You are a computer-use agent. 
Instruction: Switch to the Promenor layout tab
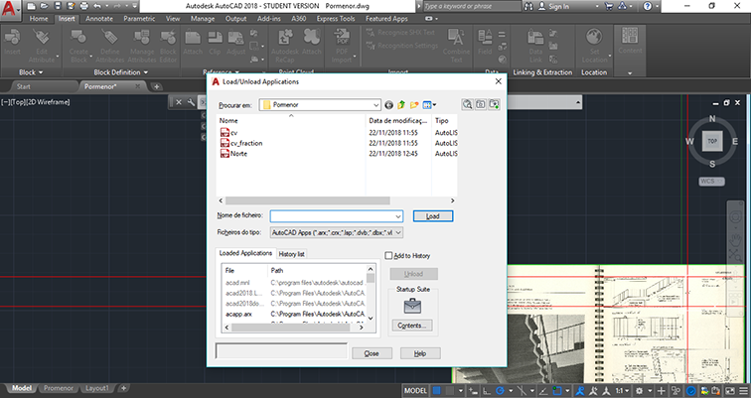point(59,388)
